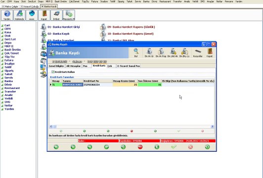This screenshot has height=178, width=263.
Task: Open the Araçlar menu in the menu bar
Action: (210, 1)
